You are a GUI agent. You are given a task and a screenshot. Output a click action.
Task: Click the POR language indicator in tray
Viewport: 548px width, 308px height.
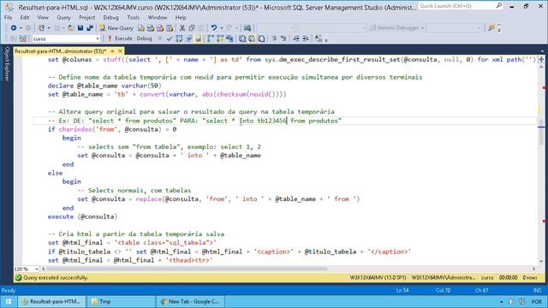(x=536, y=302)
